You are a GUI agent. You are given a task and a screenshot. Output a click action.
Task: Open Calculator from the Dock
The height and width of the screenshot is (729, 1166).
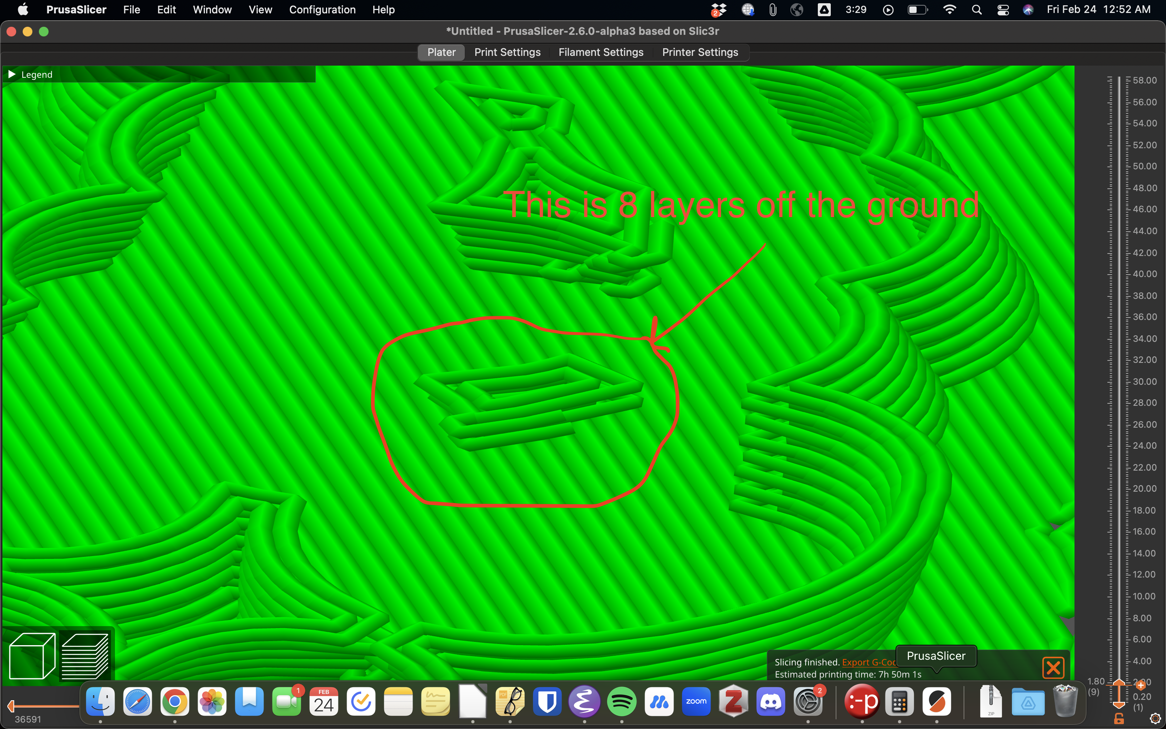tap(900, 701)
